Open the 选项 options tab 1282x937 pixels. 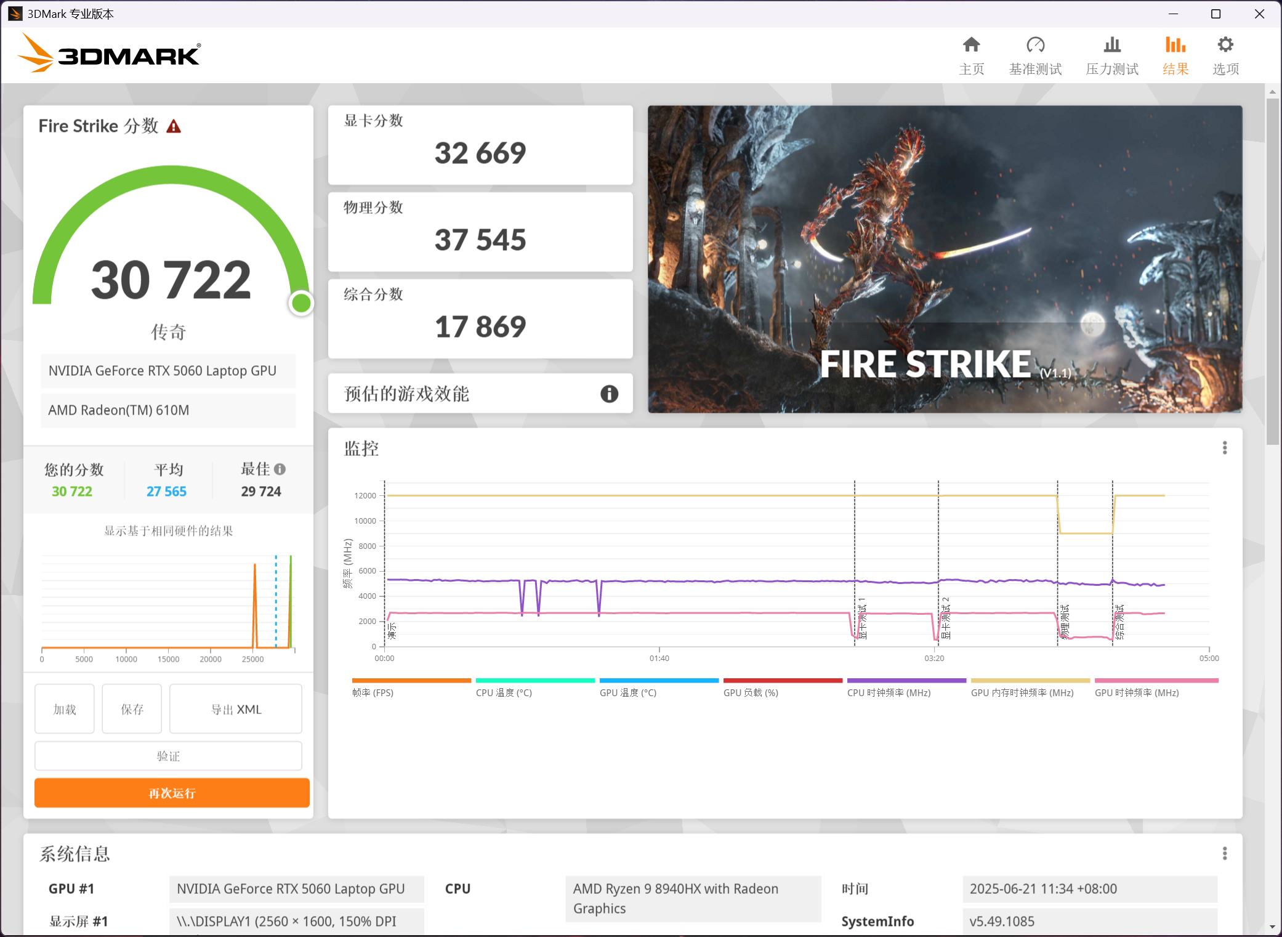coord(1225,55)
